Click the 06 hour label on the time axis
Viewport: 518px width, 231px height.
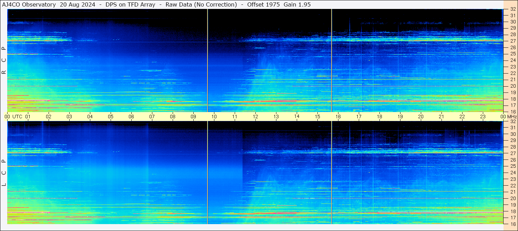(131, 117)
